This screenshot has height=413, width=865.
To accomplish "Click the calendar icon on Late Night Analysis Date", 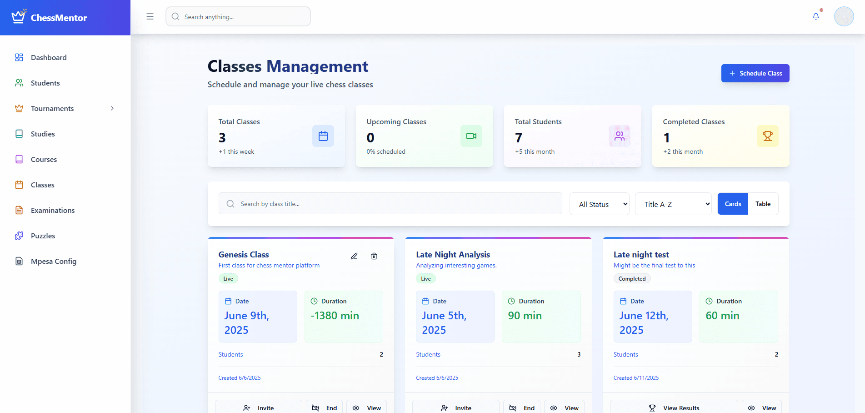I will (x=425, y=301).
